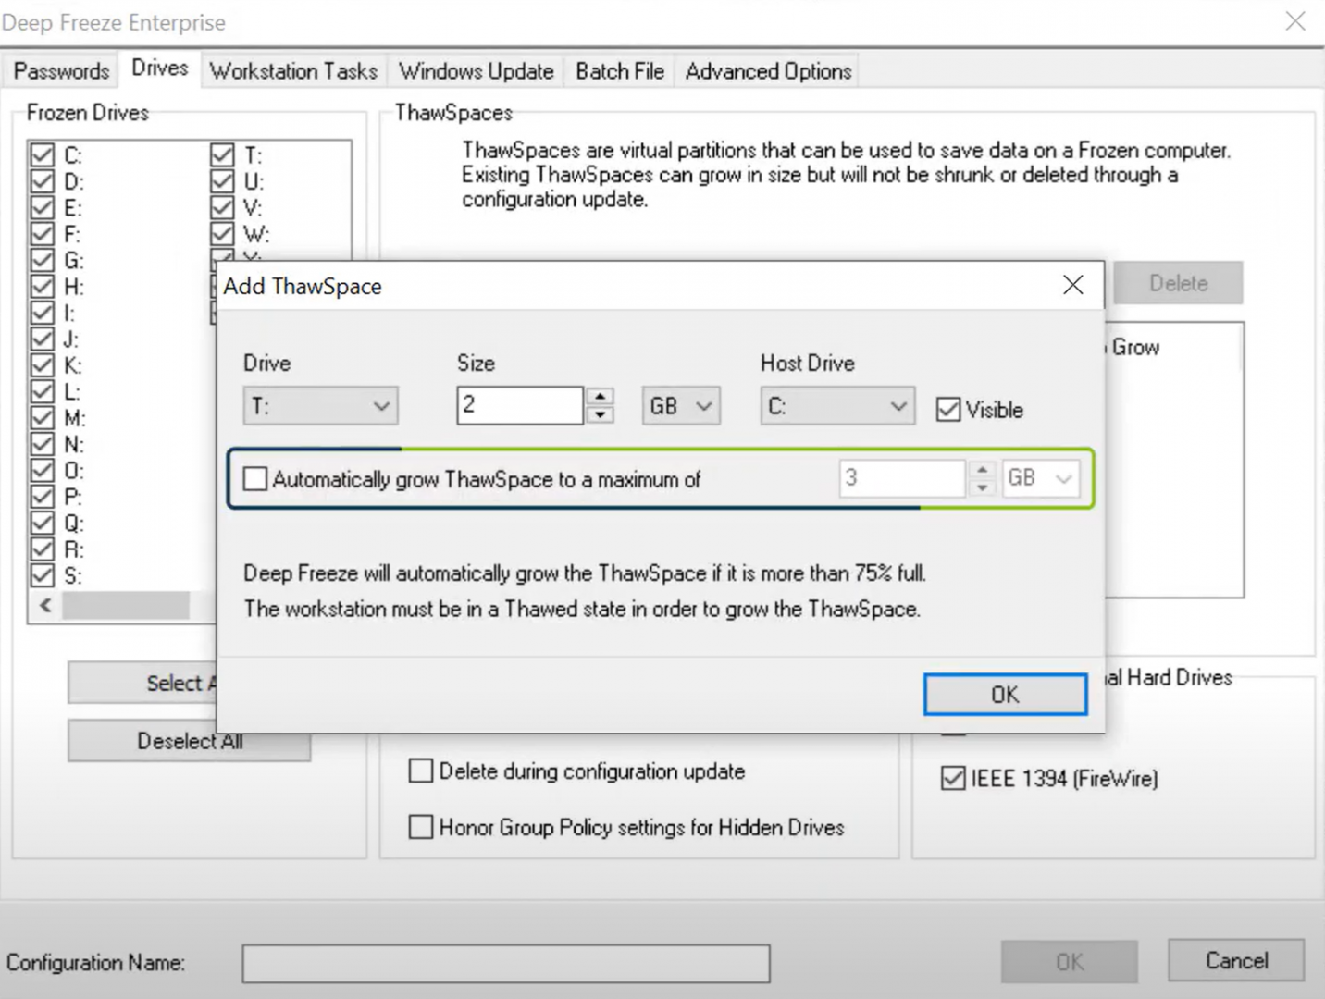This screenshot has height=999, width=1325.
Task: Open maximum grow size unit dropdown
Action: (x=1041, y=478)
